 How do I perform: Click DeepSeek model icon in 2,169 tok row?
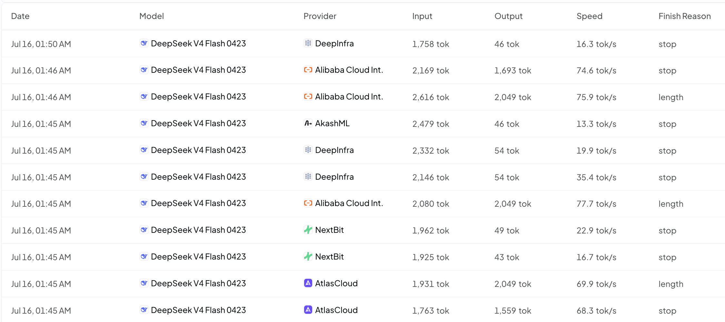(144, 70)
